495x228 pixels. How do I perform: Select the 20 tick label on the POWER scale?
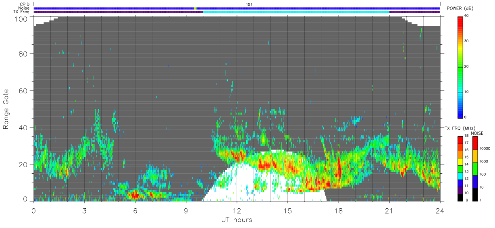coord(467,67)
